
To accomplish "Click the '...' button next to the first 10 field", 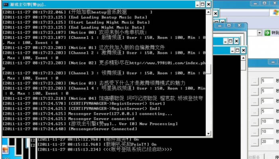I will 255,122.
